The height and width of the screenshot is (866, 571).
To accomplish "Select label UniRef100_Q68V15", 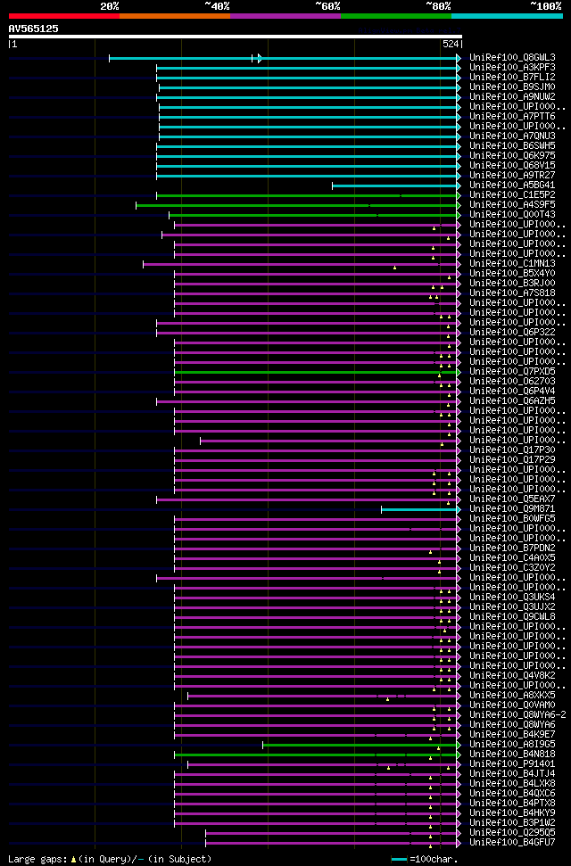I will [x=512, y=166].
